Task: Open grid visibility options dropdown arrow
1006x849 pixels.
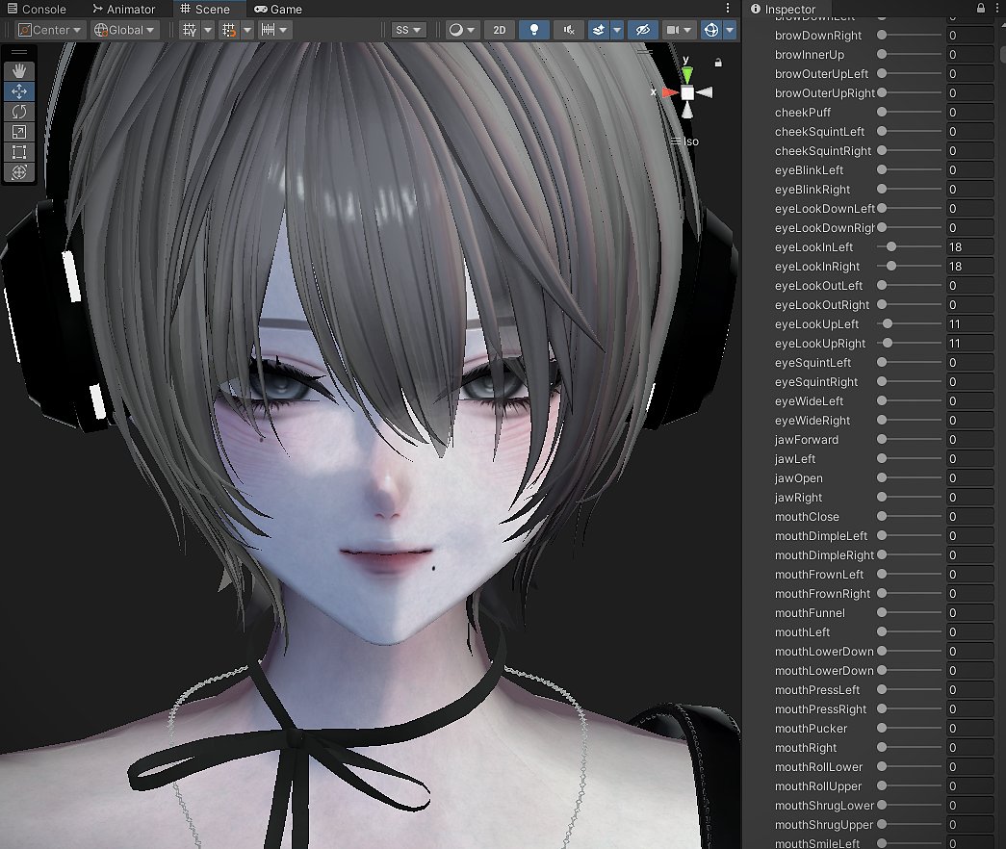Action: pyautogui.click(x=208, y=30)
